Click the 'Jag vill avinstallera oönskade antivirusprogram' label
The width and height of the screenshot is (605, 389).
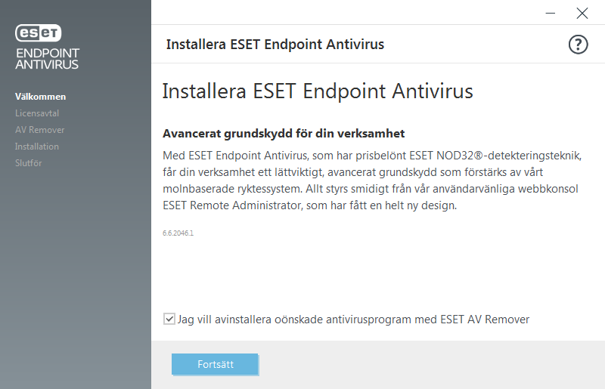click(353, 320)
